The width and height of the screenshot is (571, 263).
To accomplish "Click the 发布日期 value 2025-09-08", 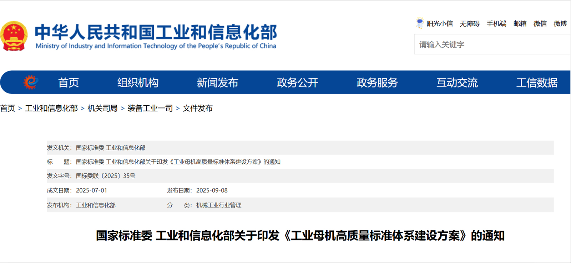I will pyautogui.click(x=212, y=190).
